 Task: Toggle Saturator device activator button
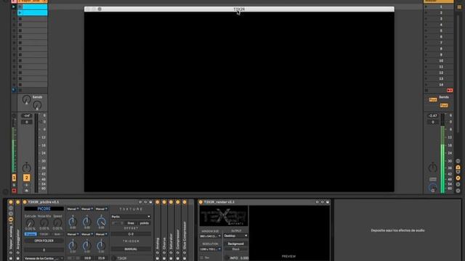(171, 202)
